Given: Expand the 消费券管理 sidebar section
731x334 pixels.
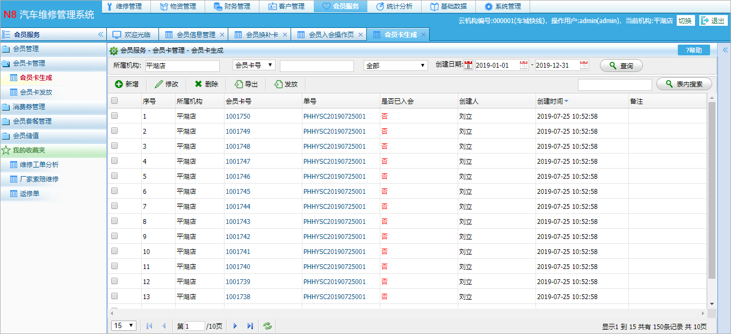Looking at the screenshot, I should [x=54, y=107].
